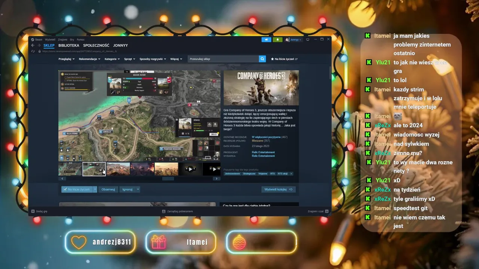Image resolution: width=479 pixels, height=269 pixels.
Task: Click the Jonnyy avatar picture in title bar
Action: coord(287,40)
